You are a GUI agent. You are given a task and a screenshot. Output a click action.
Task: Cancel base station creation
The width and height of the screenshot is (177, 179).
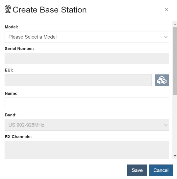click(161, 170)
